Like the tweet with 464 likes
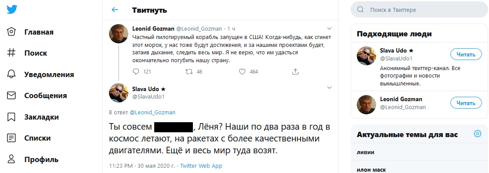 click(x=243, y=71)
